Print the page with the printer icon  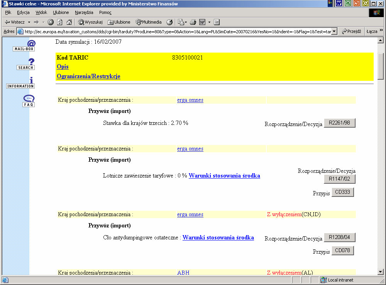[193, 22]
